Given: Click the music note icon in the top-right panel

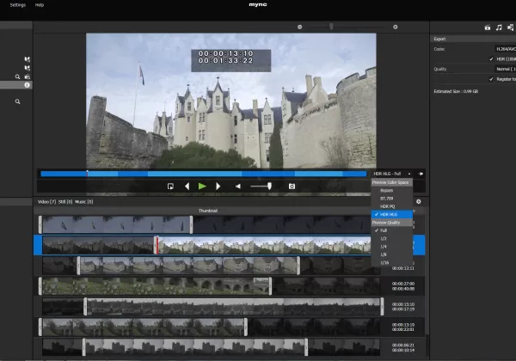Looking at the screenshot, I should [x=499, y=28].
